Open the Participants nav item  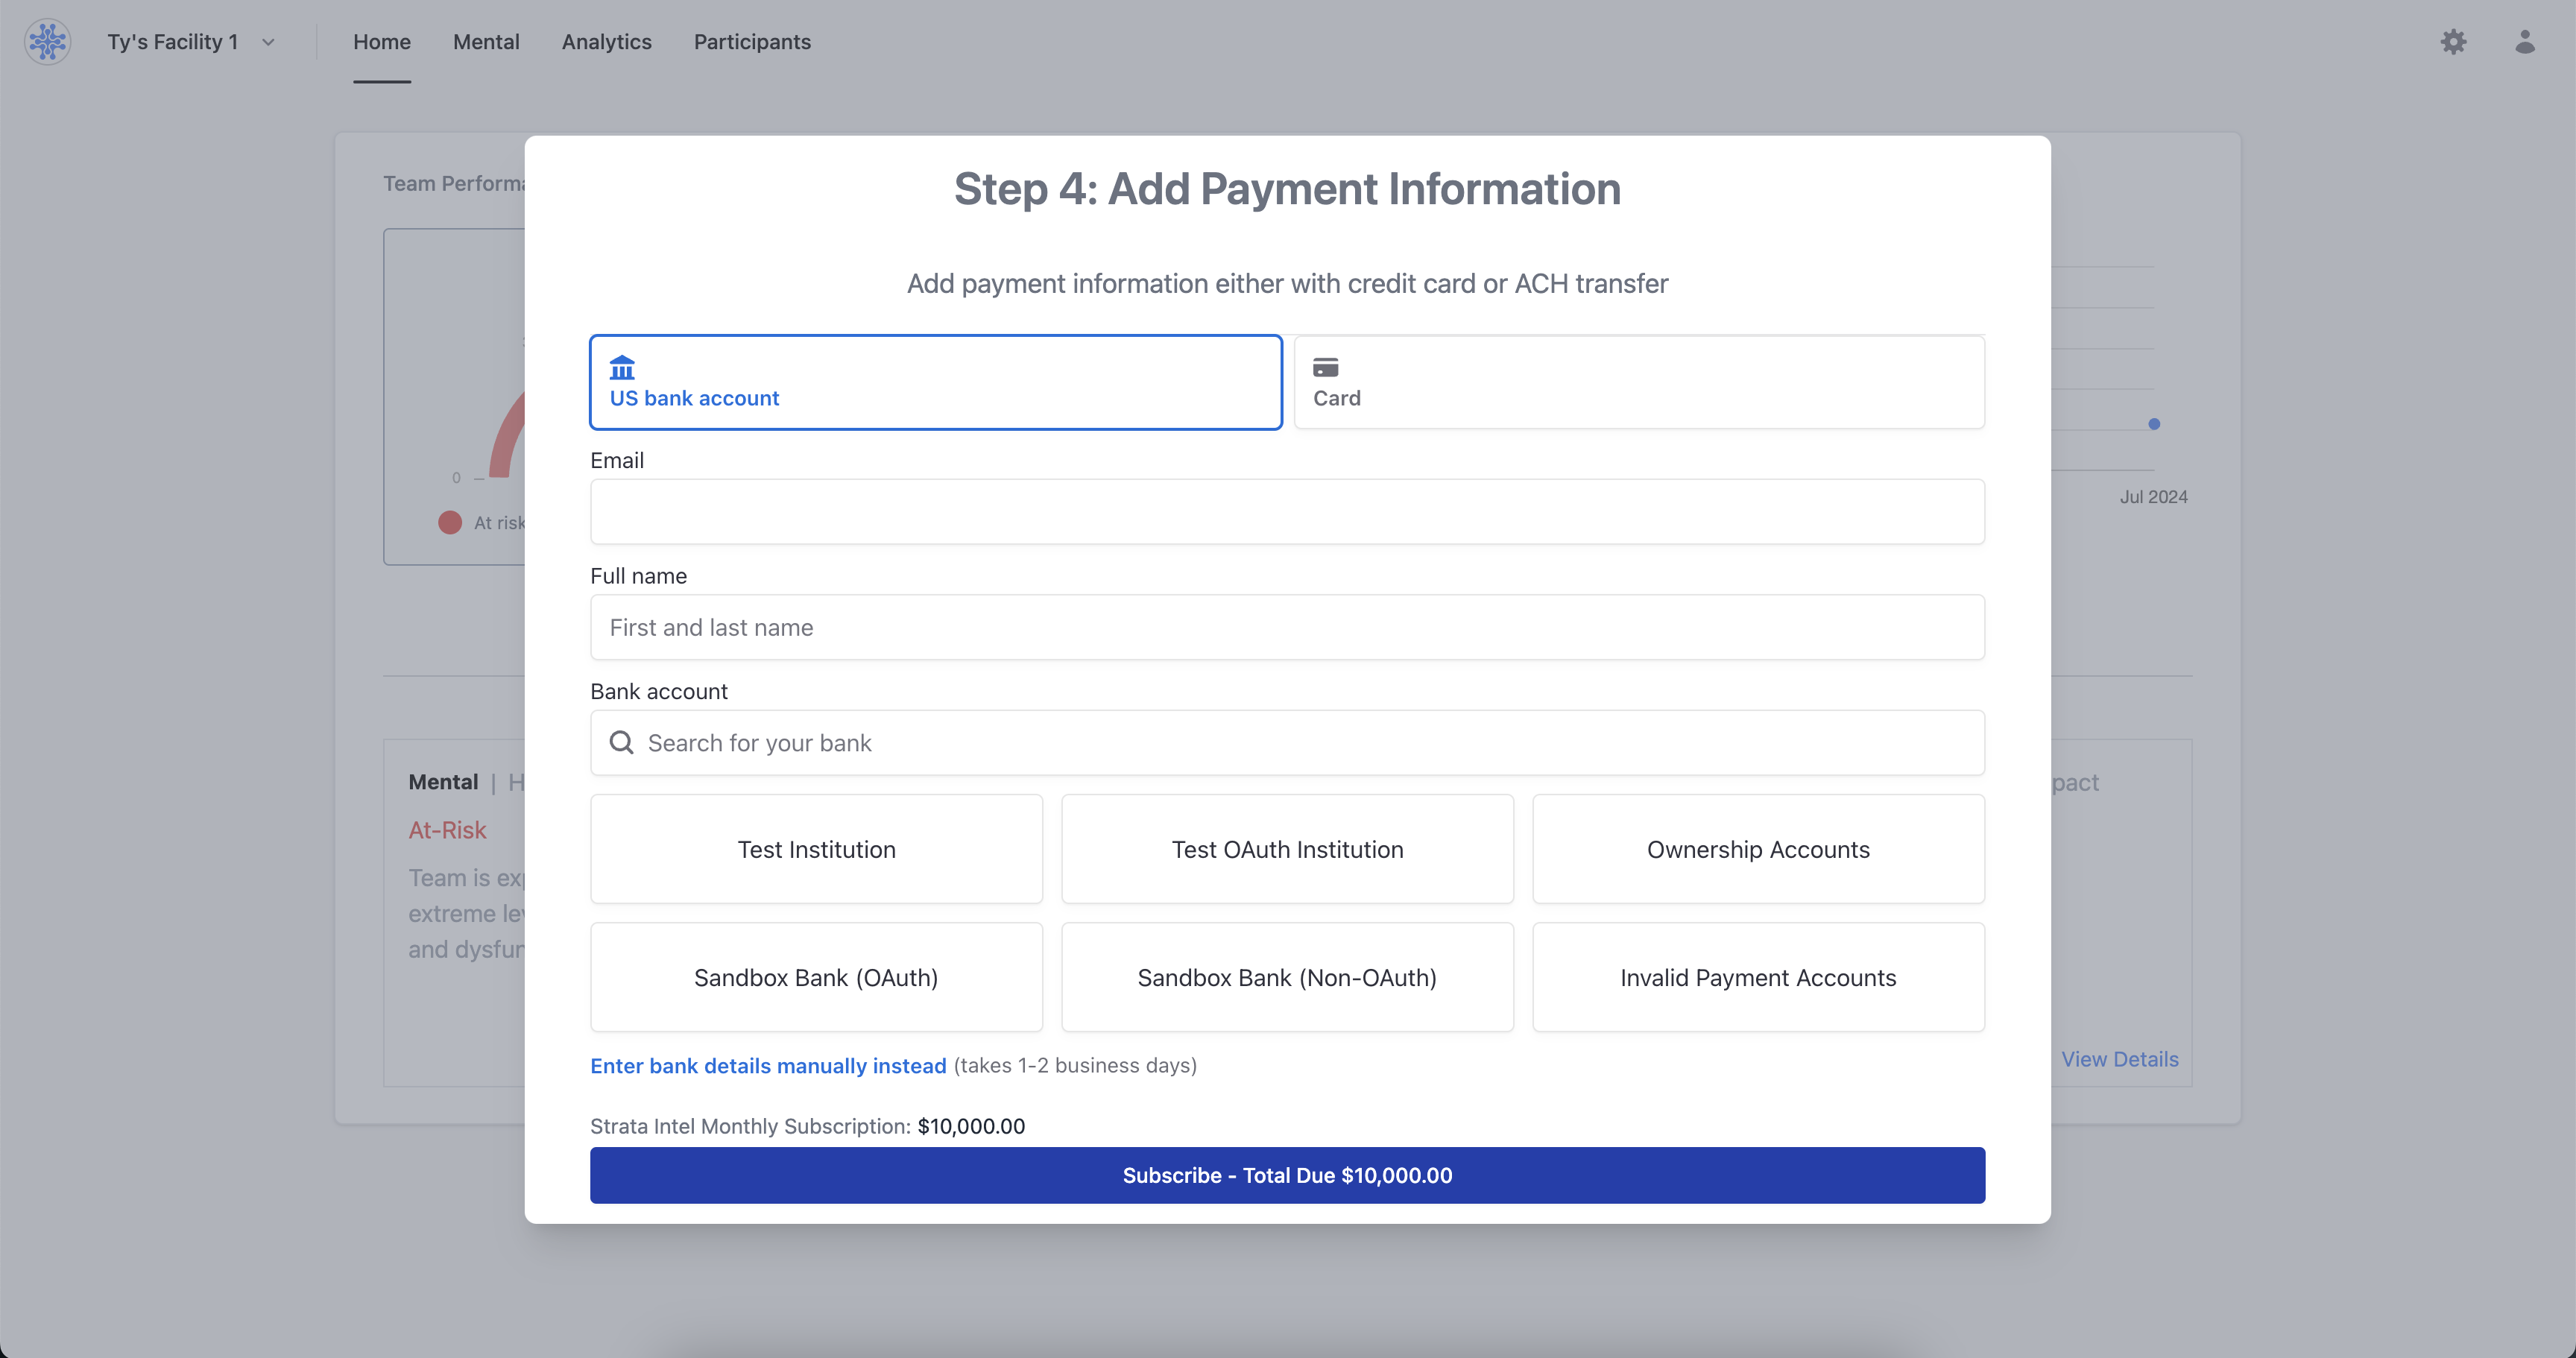click(x=752, y=42)
